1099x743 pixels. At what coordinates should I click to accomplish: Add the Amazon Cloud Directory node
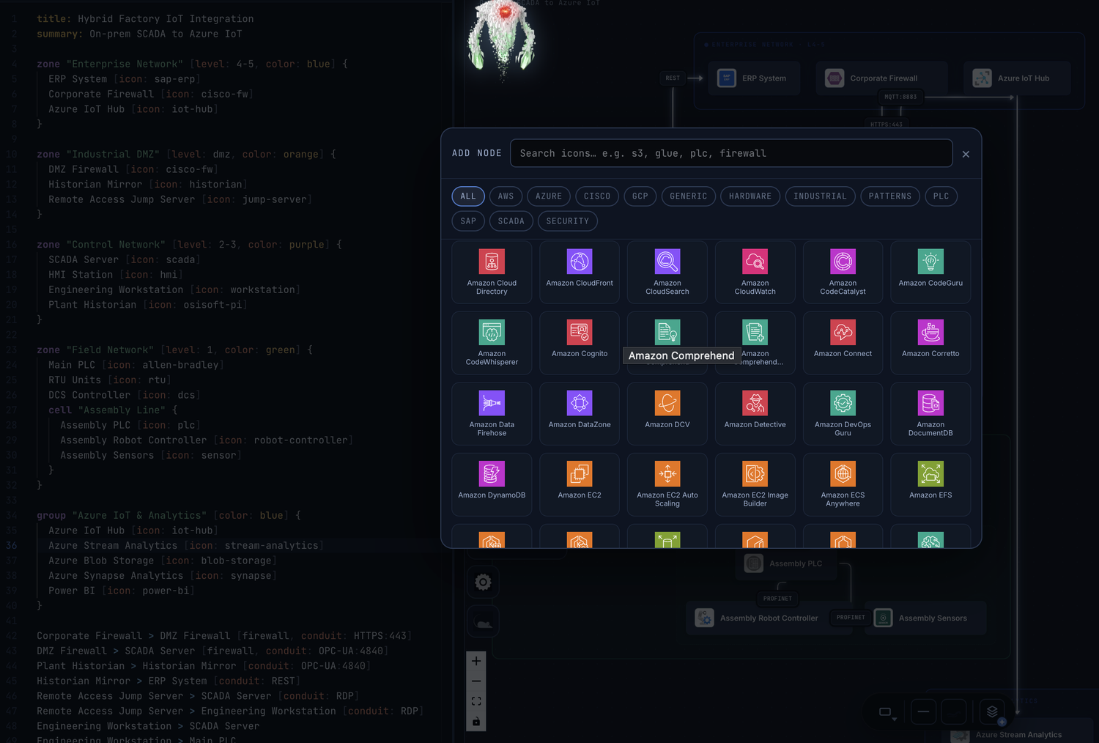[x=492, y=272]
